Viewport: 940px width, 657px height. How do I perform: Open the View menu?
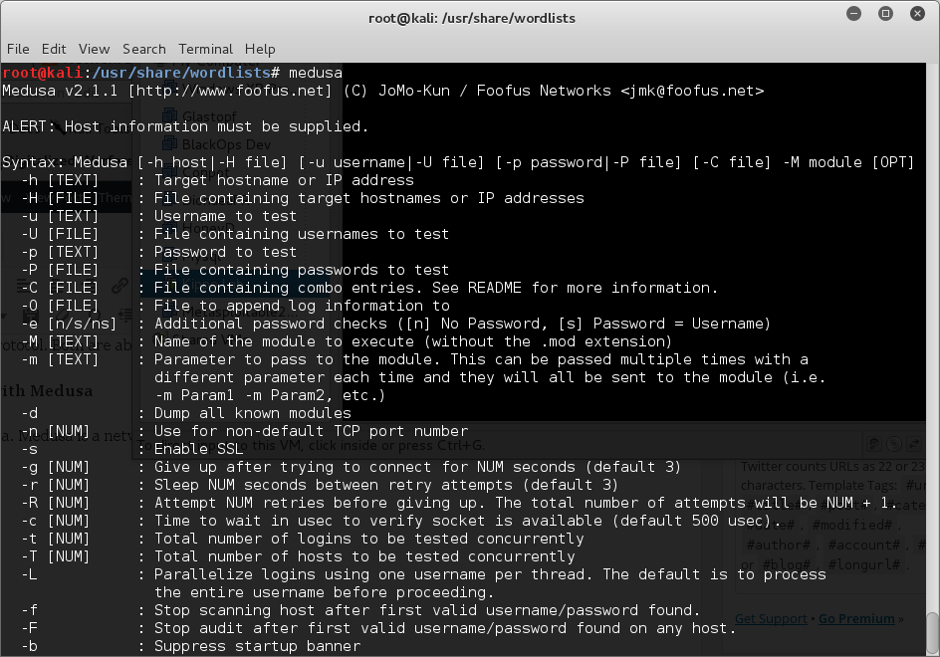95,49
